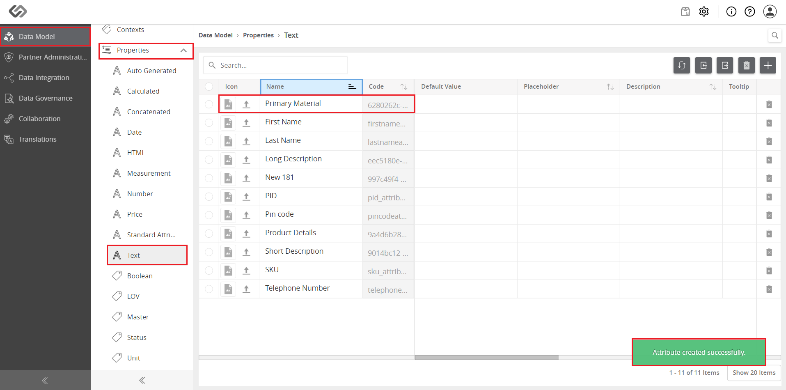Open the Show 20 Items selector
The width and height of the screenshot is (786, 390).
(754, 373)
